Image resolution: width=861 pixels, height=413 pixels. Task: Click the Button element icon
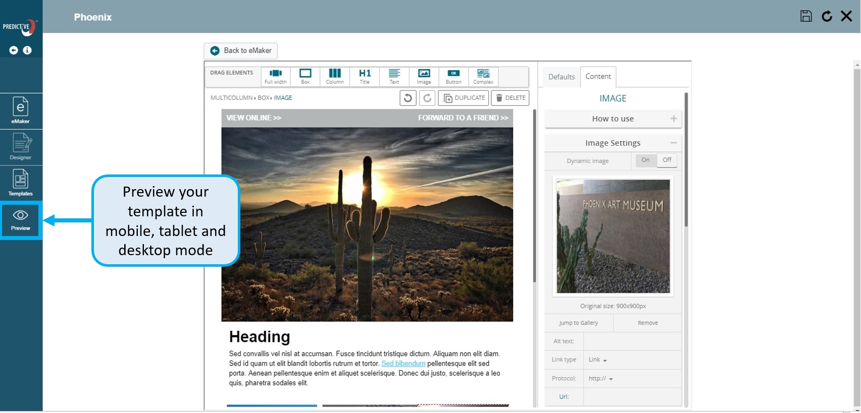pyautogui.click(x=453, y=77)
